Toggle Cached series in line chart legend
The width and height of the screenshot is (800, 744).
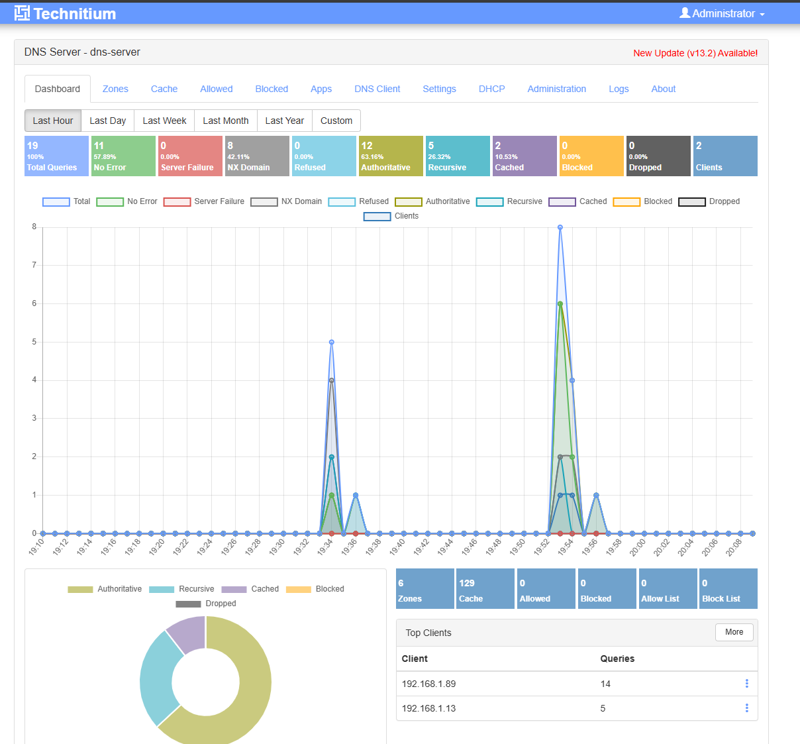(577, 201)
